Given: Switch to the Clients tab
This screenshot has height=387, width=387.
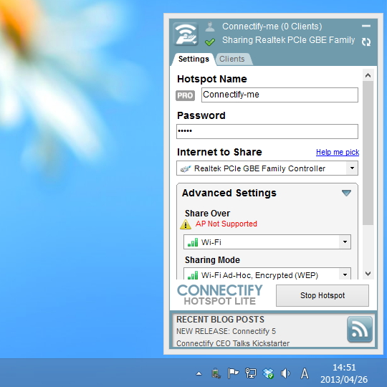Looking at the screenshot, I should (x=232, y=59).
